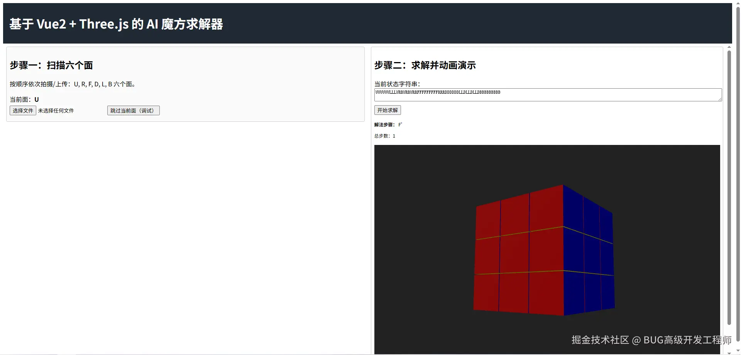
Task: Click the 总步数：1 step count label
Action: [x=384, y=136]
